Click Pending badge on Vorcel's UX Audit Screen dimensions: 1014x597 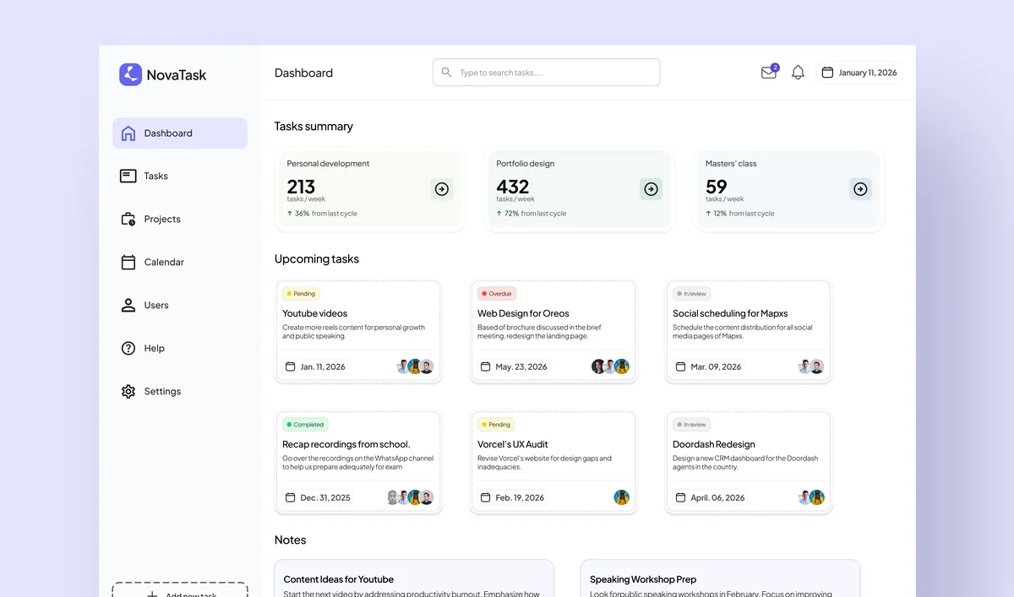496,425
